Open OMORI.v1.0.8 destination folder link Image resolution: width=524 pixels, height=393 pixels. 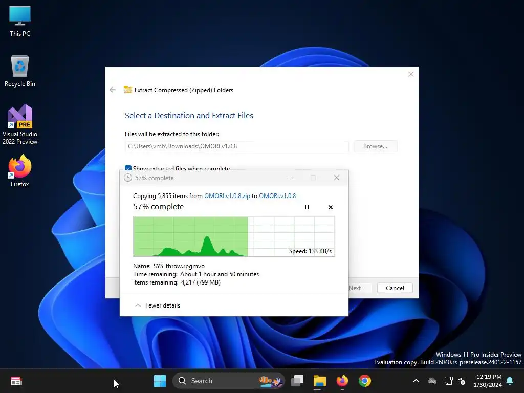point(277,196)
